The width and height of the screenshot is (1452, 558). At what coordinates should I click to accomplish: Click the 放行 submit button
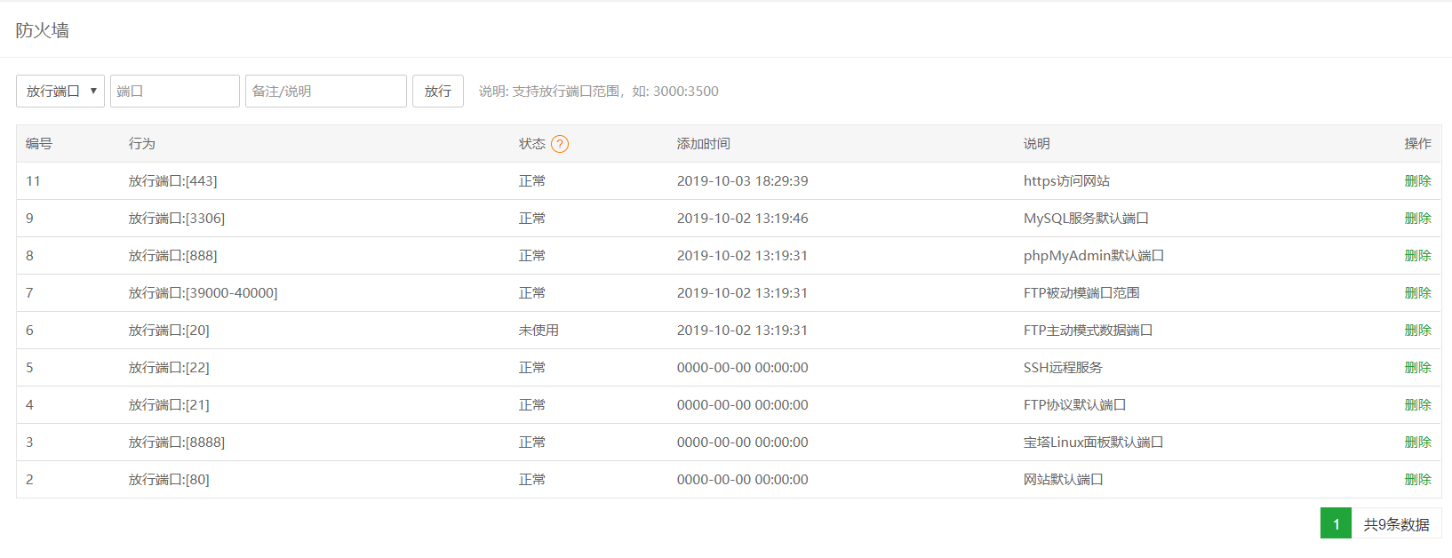438,91
